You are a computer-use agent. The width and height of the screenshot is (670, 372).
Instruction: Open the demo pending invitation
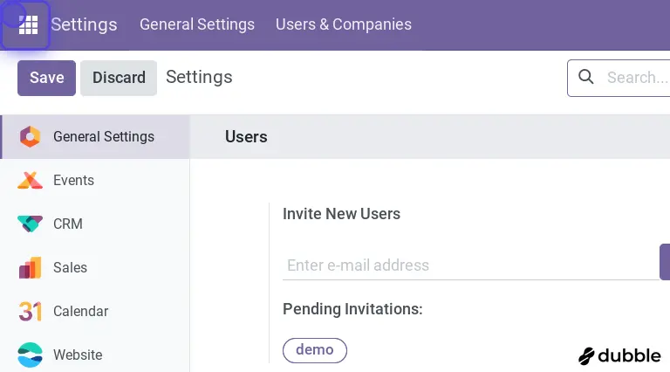[315, 350]
